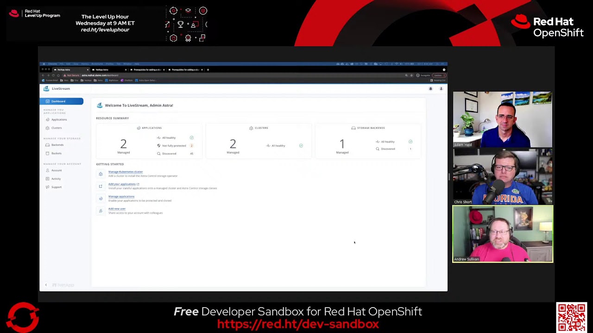Click Not fully protected row
The width and height of the screenshot is (593, 333).
coord(175,146)
